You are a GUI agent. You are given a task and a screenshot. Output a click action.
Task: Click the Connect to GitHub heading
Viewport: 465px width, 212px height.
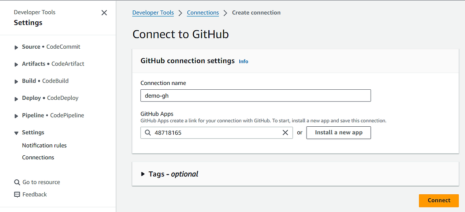point(181,34)
